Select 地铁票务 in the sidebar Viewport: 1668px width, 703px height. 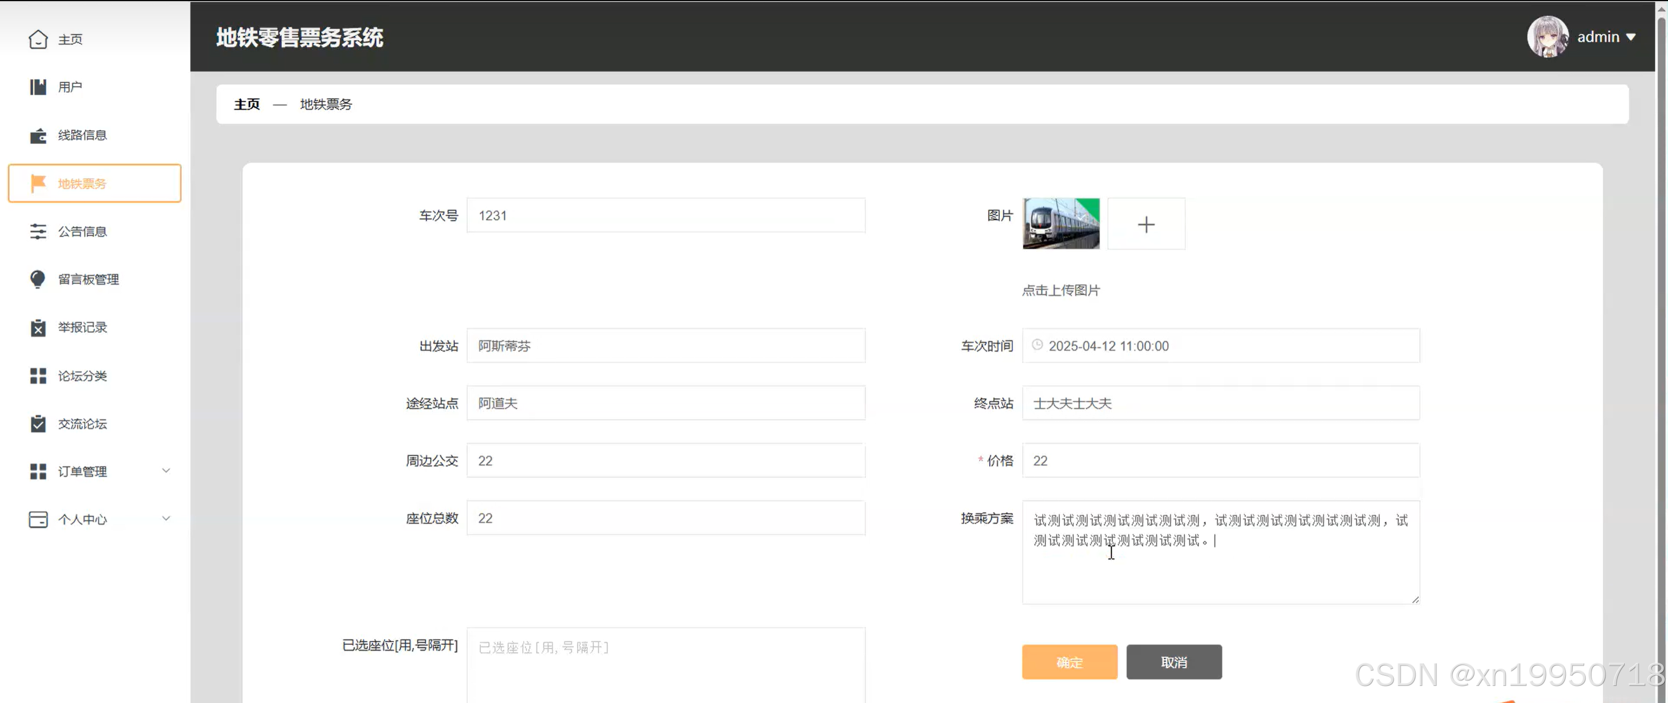coord(95,183)
